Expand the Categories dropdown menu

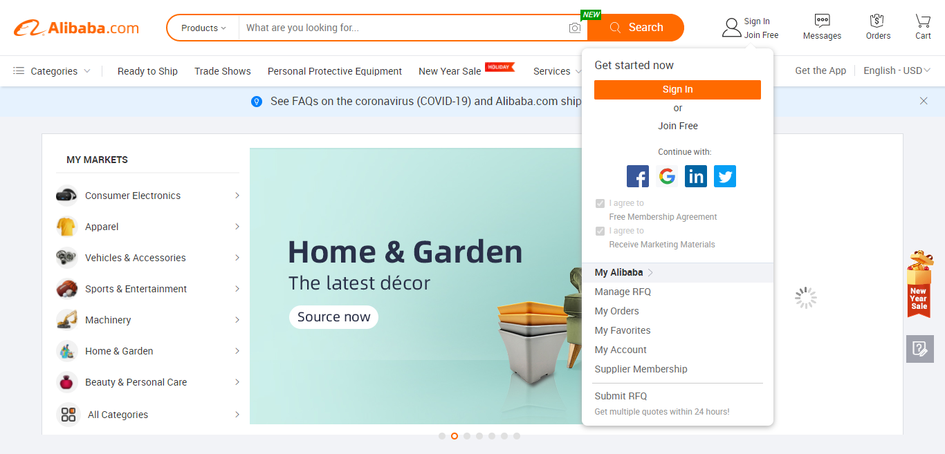[52, 71]
